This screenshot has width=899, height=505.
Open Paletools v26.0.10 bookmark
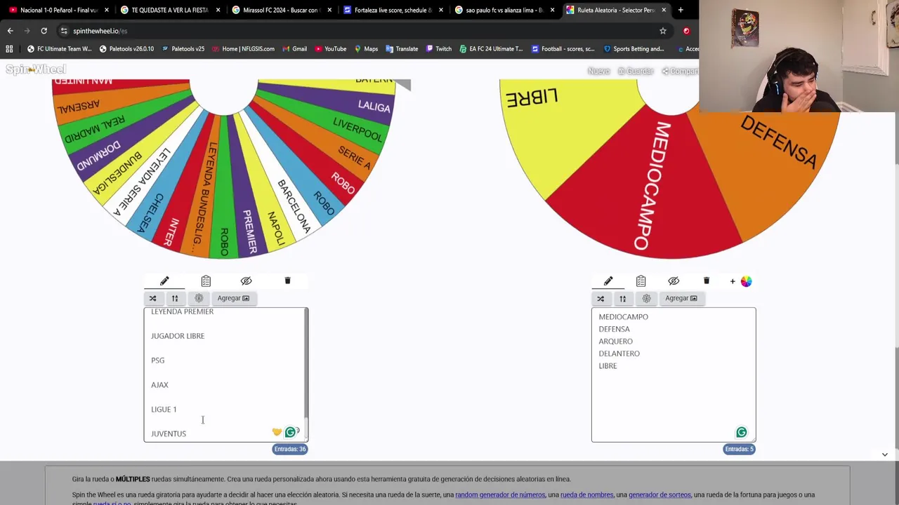(126, 49)
